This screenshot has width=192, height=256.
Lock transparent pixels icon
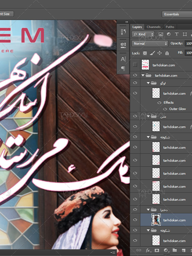145,53
